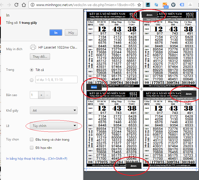Select the 'Tất cả' pages radio button
Screen dimensions: 199x180
pyautogui.click(x=32, y=70)
